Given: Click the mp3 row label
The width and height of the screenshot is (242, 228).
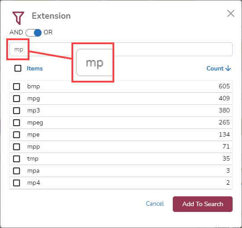Looking at the screenshot, I should (33, 111).
